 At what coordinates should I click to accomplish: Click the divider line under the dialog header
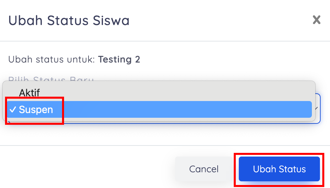click(164, 41)
